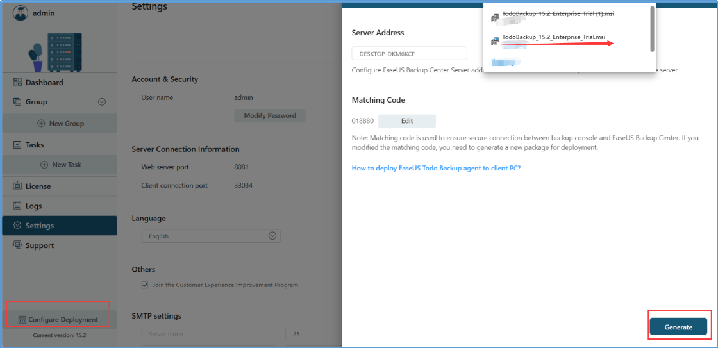Click the Logs icon in sidebar
The height and width of the screenshot is (348, 718).
pyautogui.click(x=18, y=206)
